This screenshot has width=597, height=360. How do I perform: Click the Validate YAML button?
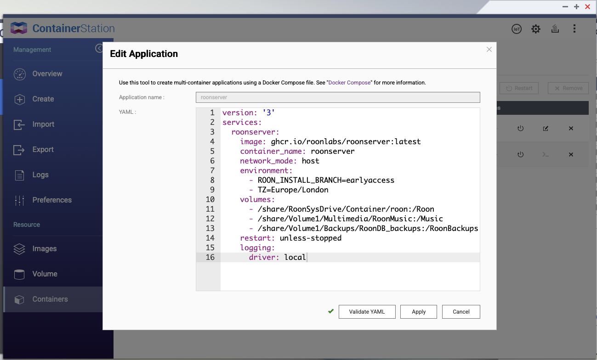click(366, 312)
